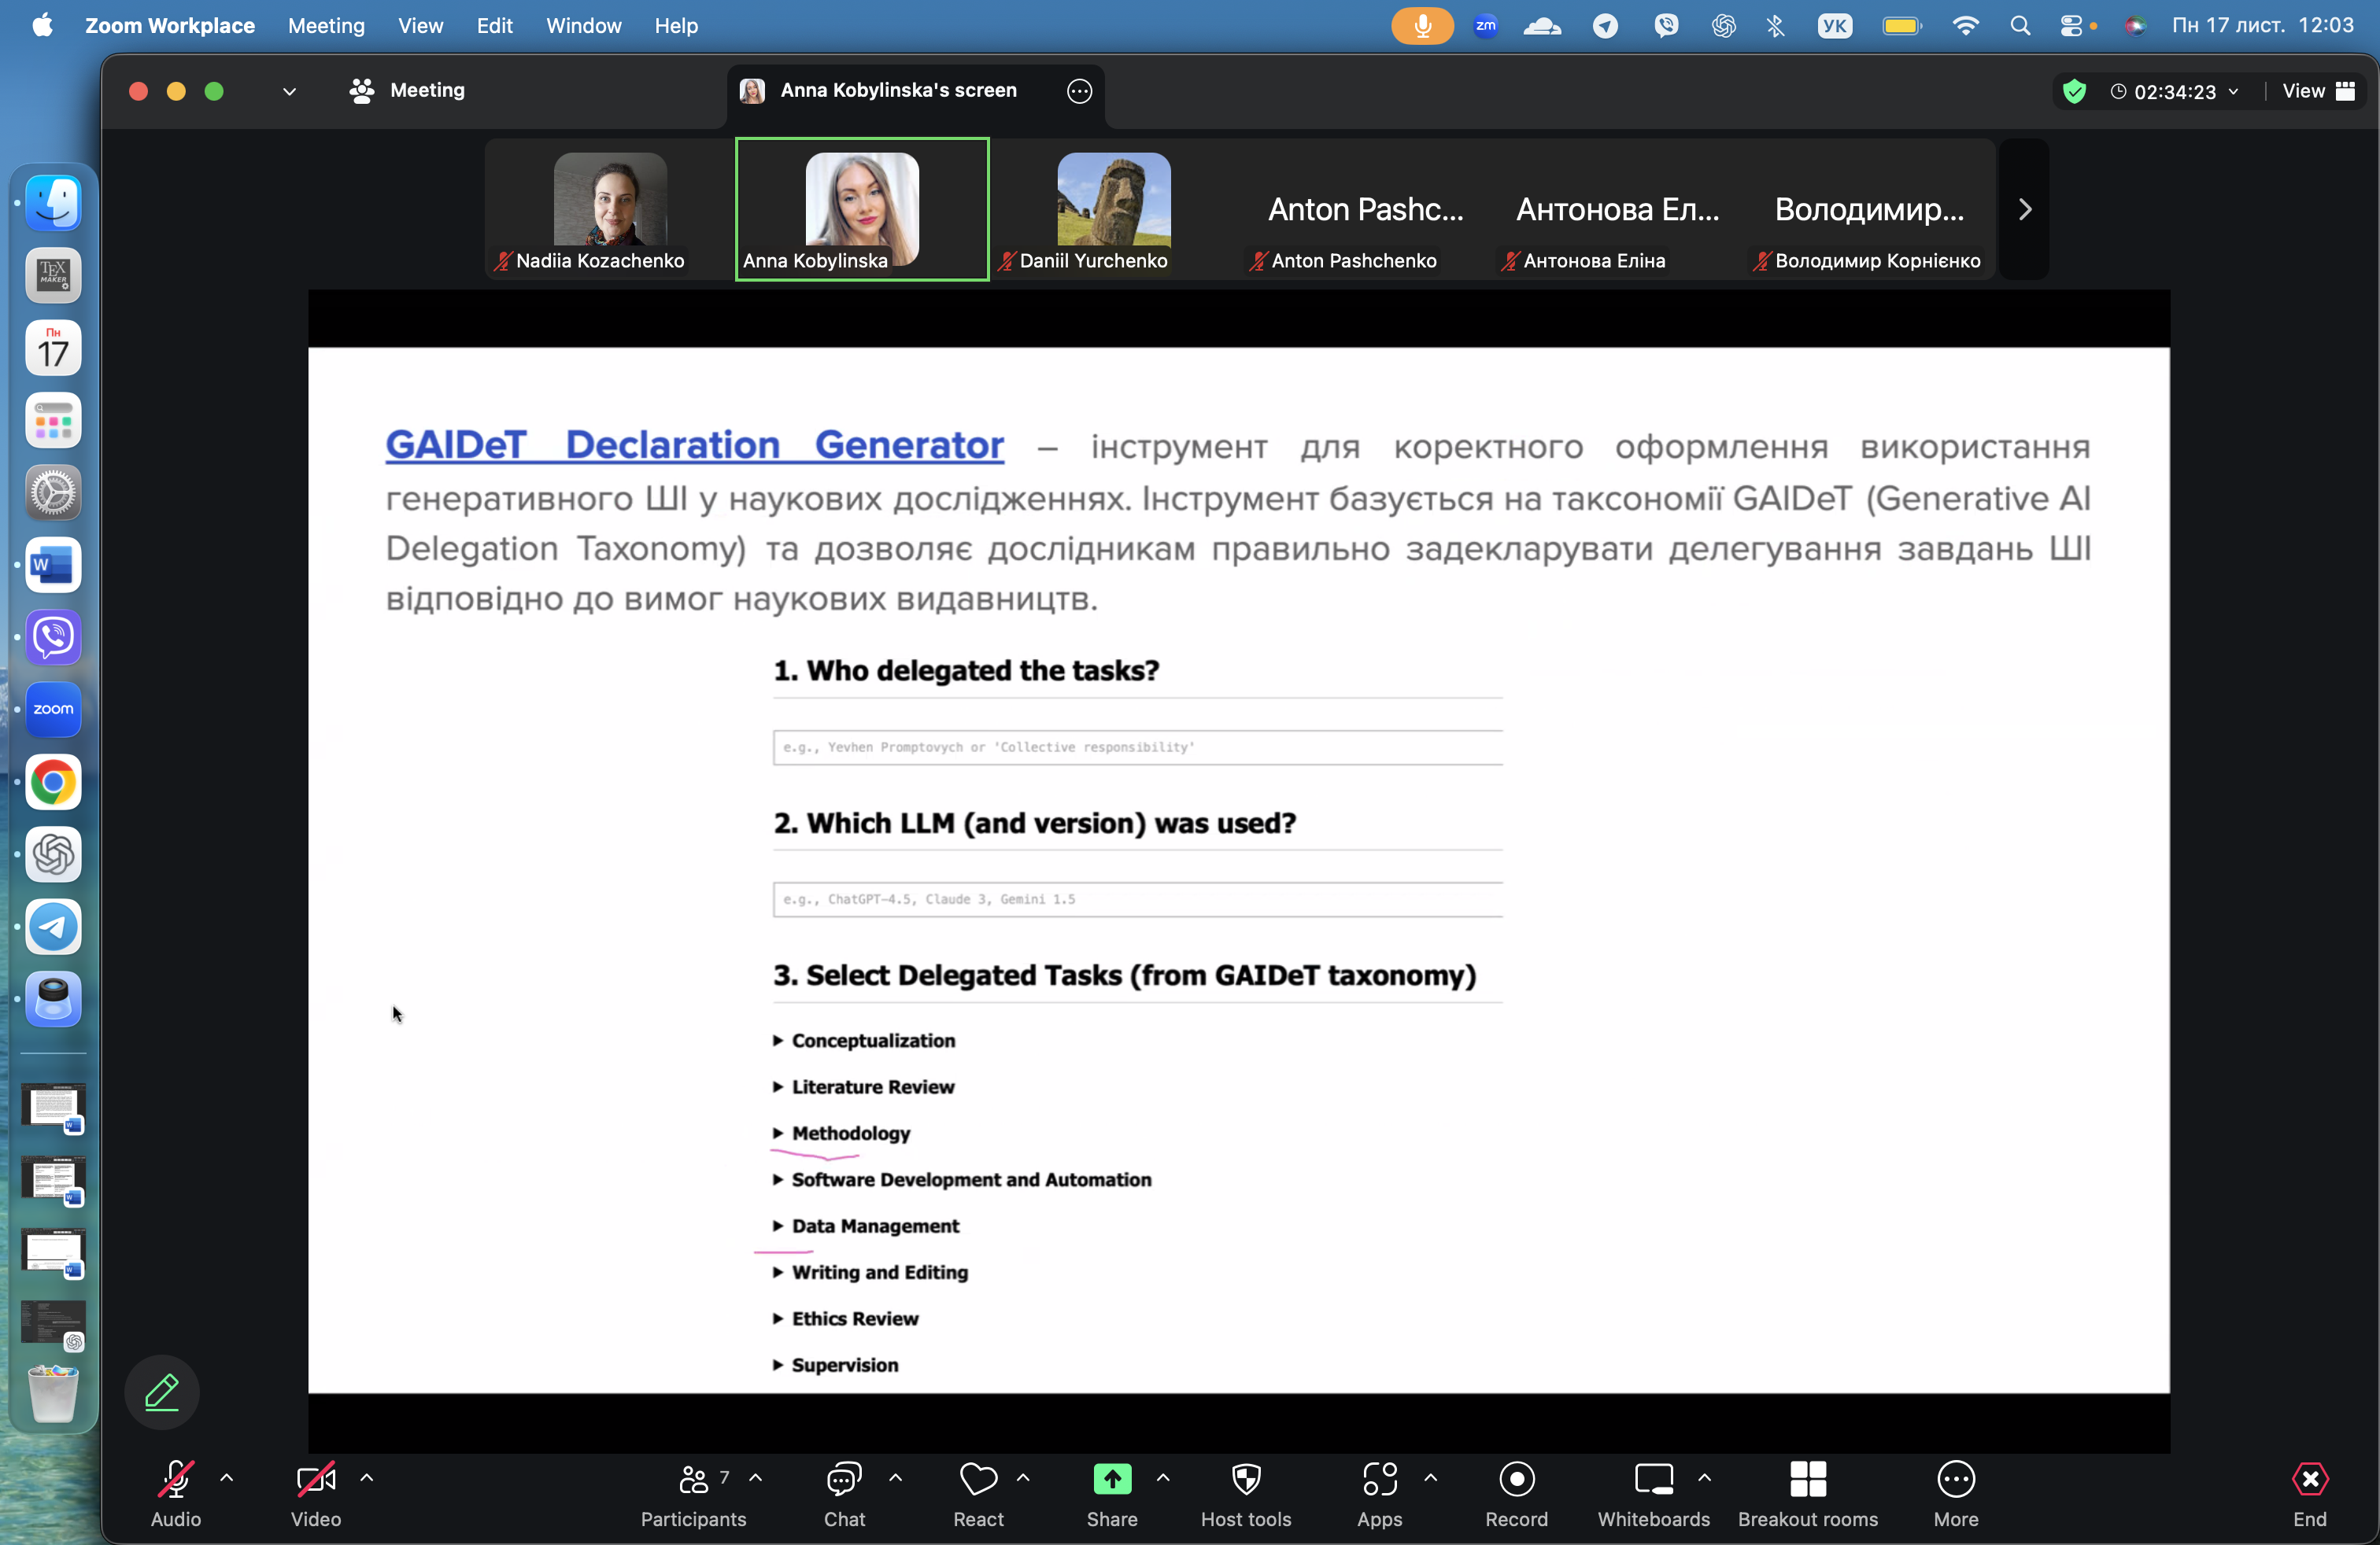The width and height of the screenshot is (2380, 1545).
Task: Show next participants with arrow
Action: click(2024, 209)
